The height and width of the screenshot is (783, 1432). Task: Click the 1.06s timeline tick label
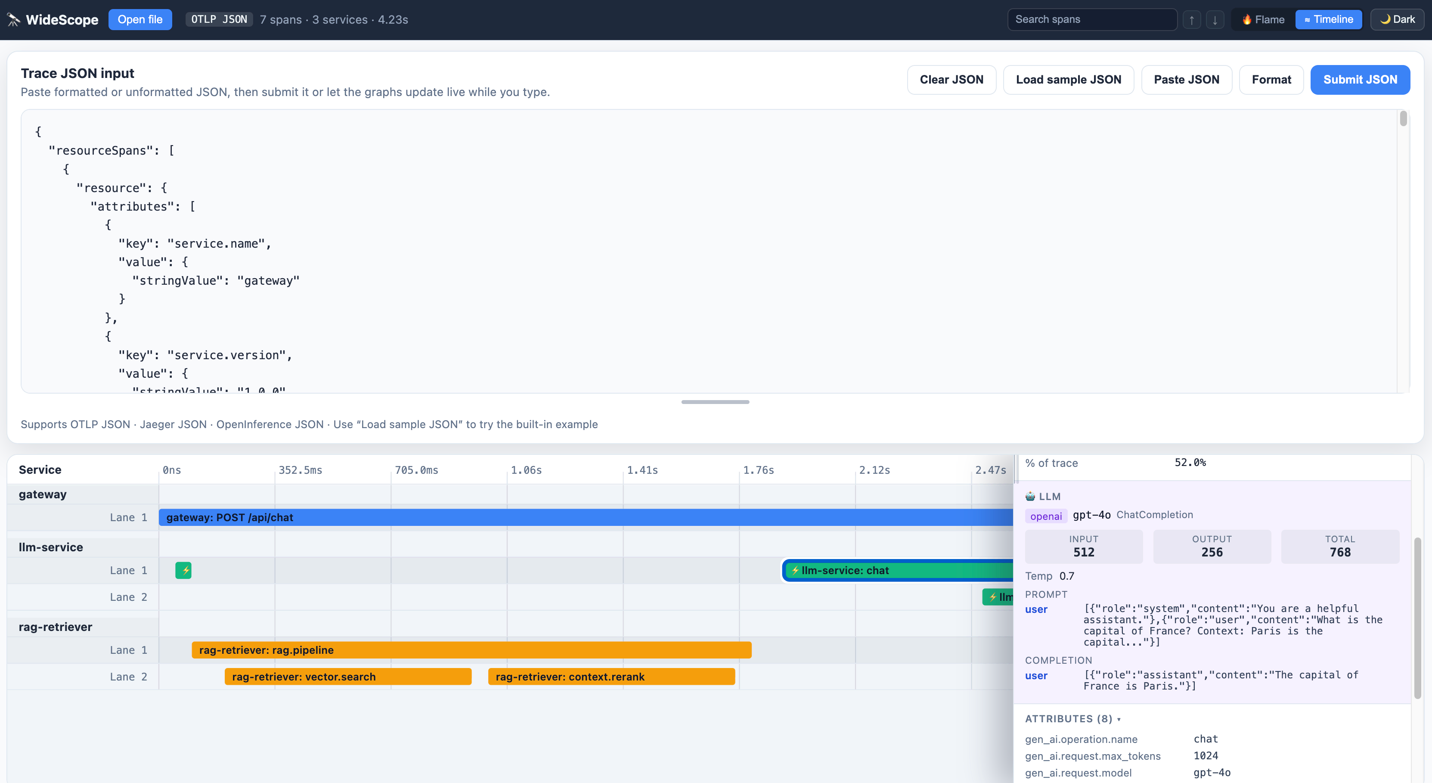[526, 470]
